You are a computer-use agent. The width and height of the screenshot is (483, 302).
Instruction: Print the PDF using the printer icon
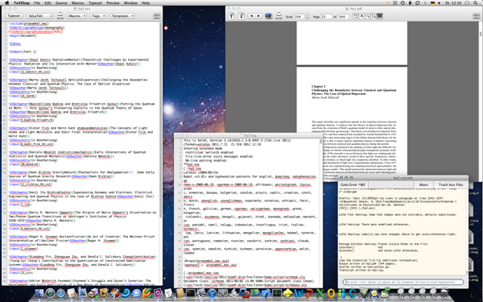tap(279, 16)
